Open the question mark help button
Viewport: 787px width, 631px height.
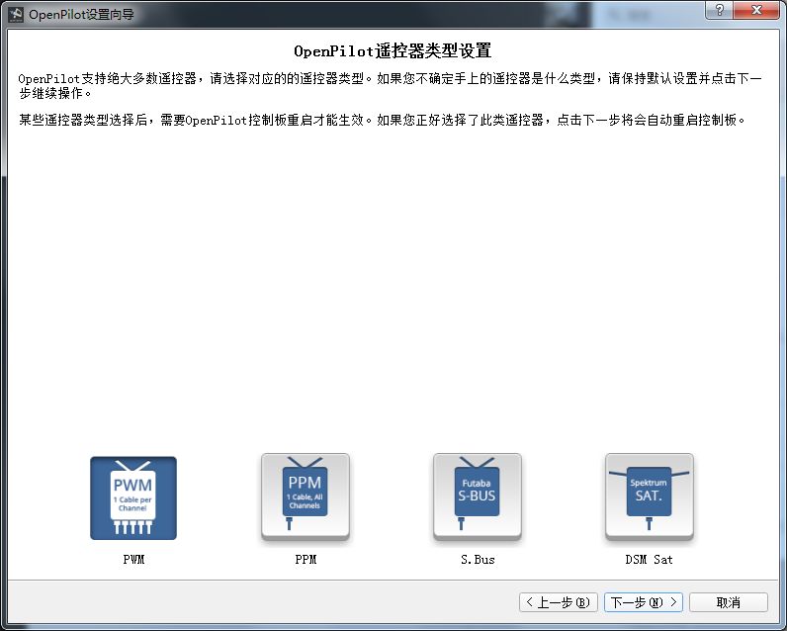coord(720,10)
